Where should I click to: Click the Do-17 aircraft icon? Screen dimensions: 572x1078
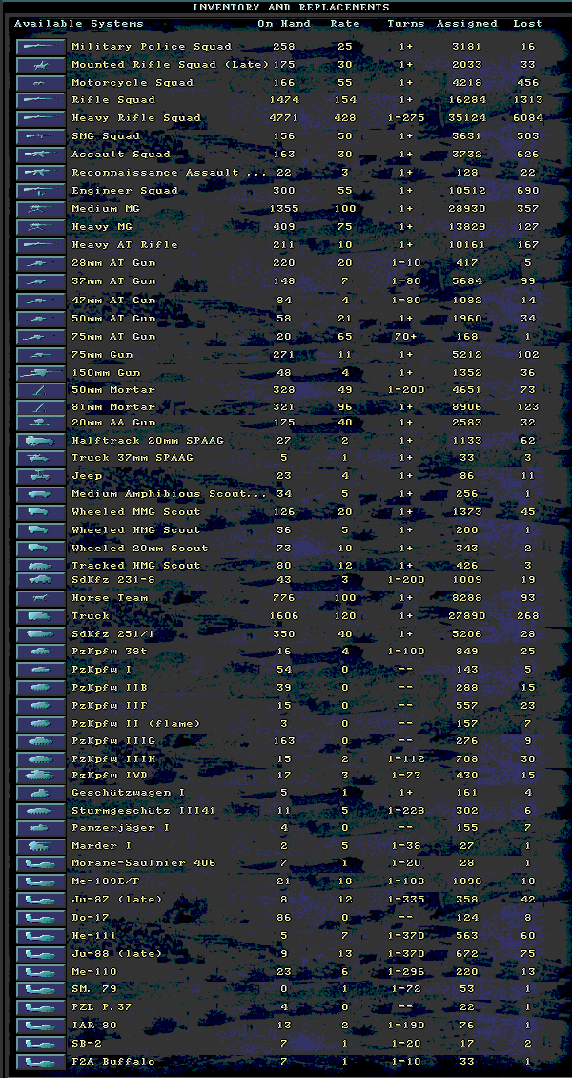click(x=41, y=918)
